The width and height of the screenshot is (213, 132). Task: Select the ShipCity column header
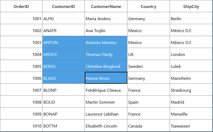pos(191,6)
